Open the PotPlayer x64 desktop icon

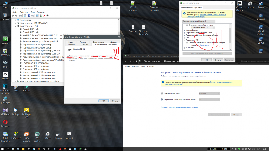(x=26, y=113)
